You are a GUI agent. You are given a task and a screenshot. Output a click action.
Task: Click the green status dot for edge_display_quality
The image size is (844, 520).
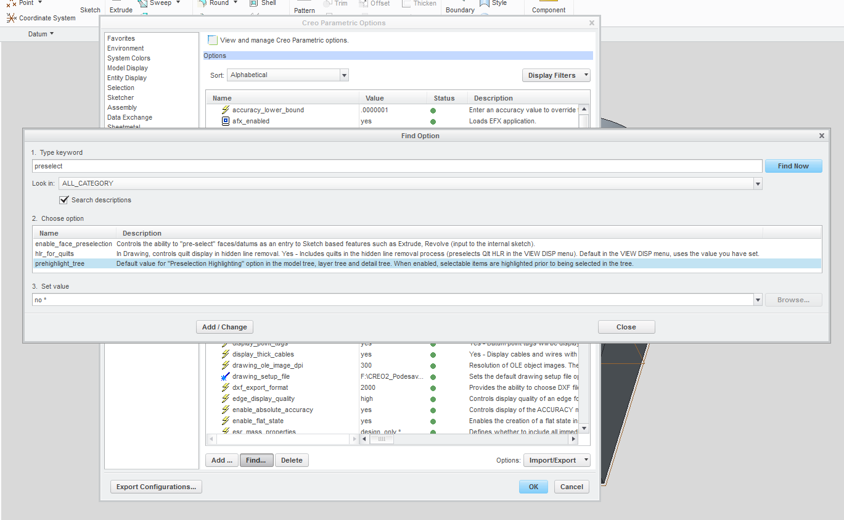(433, 399)
